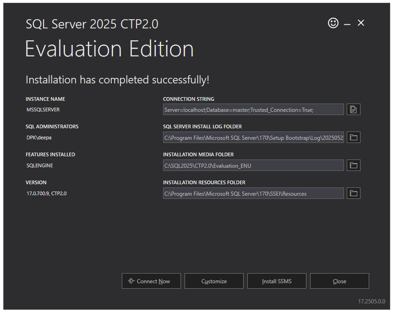Image resolution: width=393 pixels, height=313 pixels.
Task: Open the Customize installation options
Action: (214, 281)
